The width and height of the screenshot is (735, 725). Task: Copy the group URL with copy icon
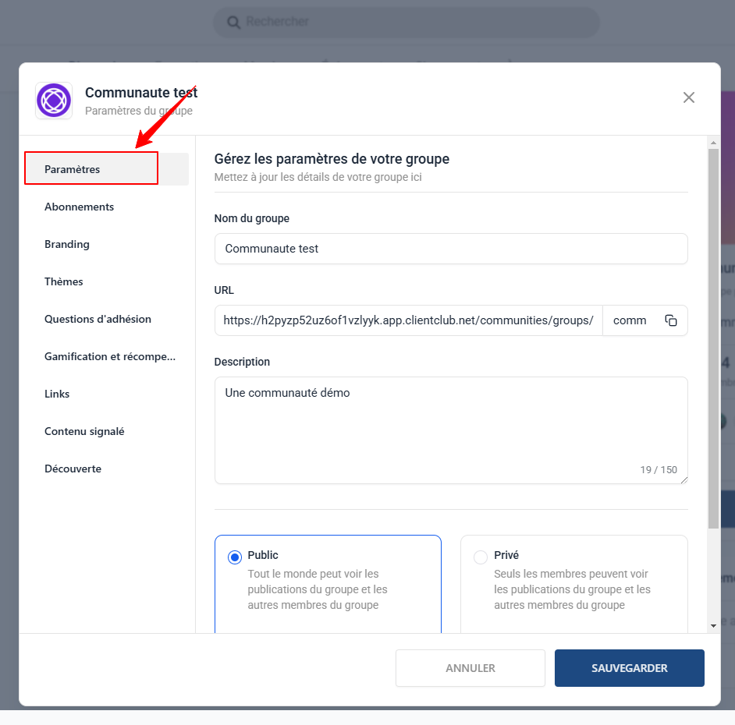pyautogui.click(x=670, y=320)
